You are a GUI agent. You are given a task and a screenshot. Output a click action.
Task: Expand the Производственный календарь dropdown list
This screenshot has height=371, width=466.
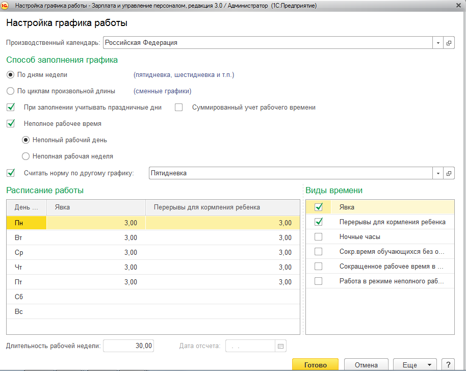438,43
